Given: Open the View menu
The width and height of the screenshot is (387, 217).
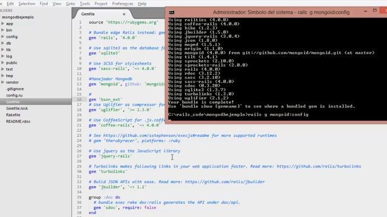Looking at the screenshot, I should (57, 4).
